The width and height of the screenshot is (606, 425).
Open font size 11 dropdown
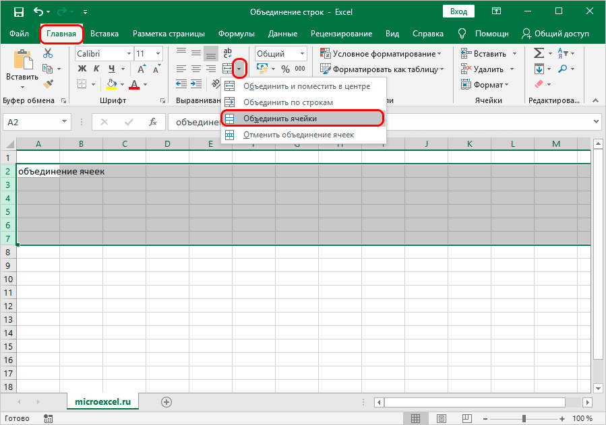coord(158,54)
